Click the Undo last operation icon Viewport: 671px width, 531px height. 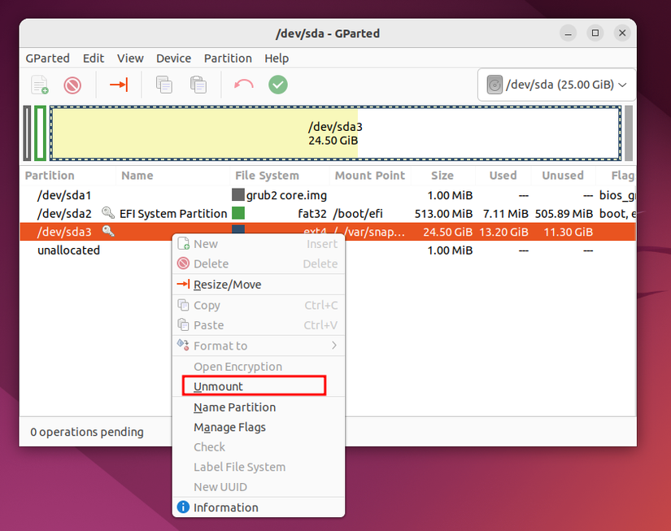242,85
